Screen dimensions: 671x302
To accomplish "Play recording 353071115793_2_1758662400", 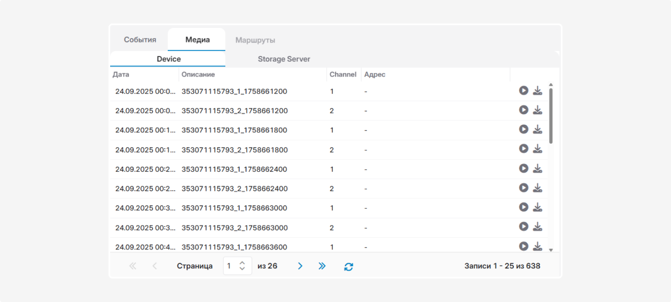I will click(523, 188).
